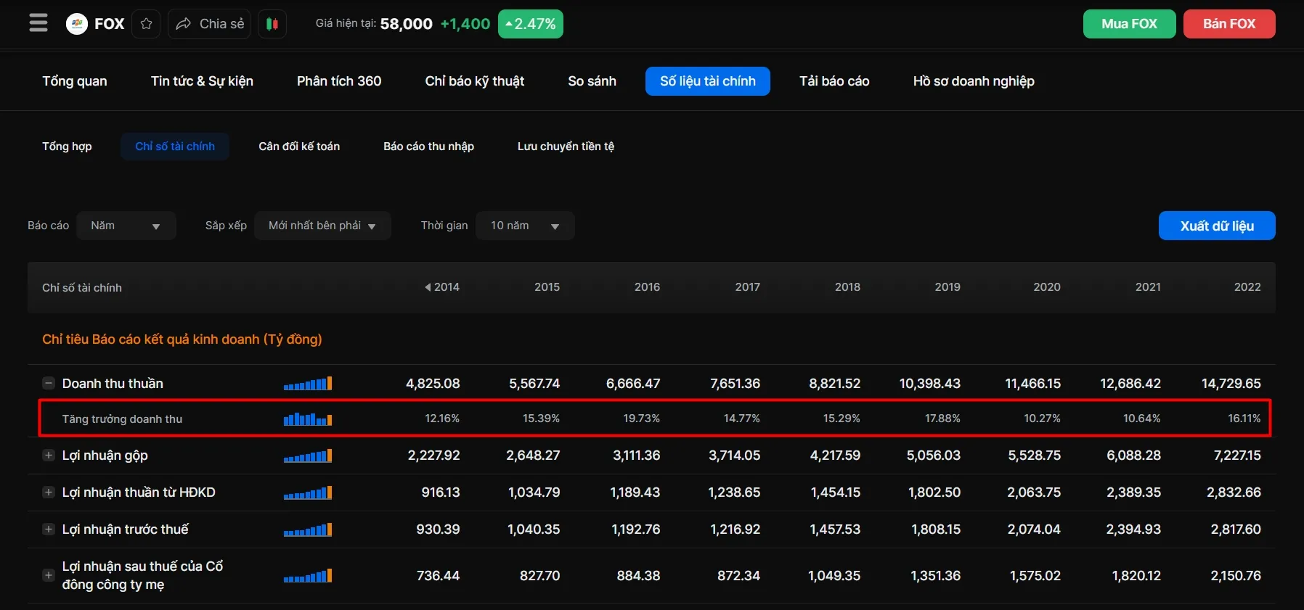Click the Doanh thu thuần row label
Screen dimensions: 1304x610
point(113,384)
